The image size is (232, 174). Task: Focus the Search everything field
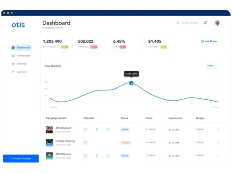(x=190, y=23)
